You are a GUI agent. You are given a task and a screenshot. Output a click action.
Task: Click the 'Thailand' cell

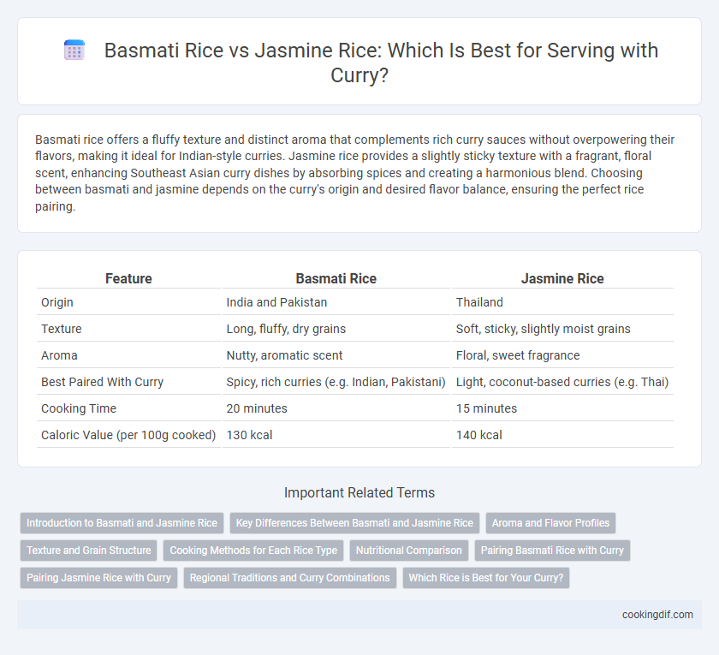(562, 302)
